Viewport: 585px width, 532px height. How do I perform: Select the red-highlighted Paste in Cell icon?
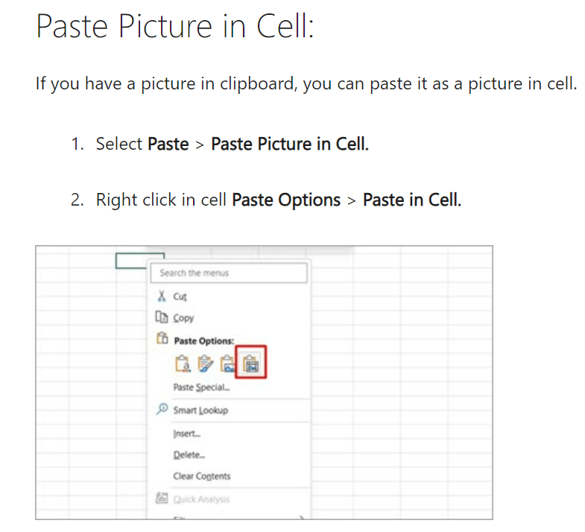pos(251,364)
